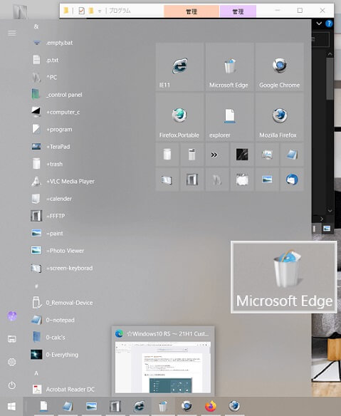Screen dimensions: 341x416
Task: Click the Explorer scrollbar up arrow
Action: (330, 54)
